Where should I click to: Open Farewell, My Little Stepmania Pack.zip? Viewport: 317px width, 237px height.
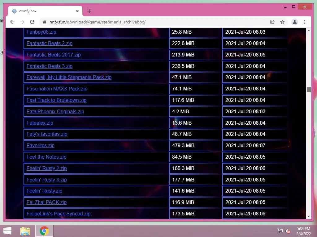click(x=69, y=77)
